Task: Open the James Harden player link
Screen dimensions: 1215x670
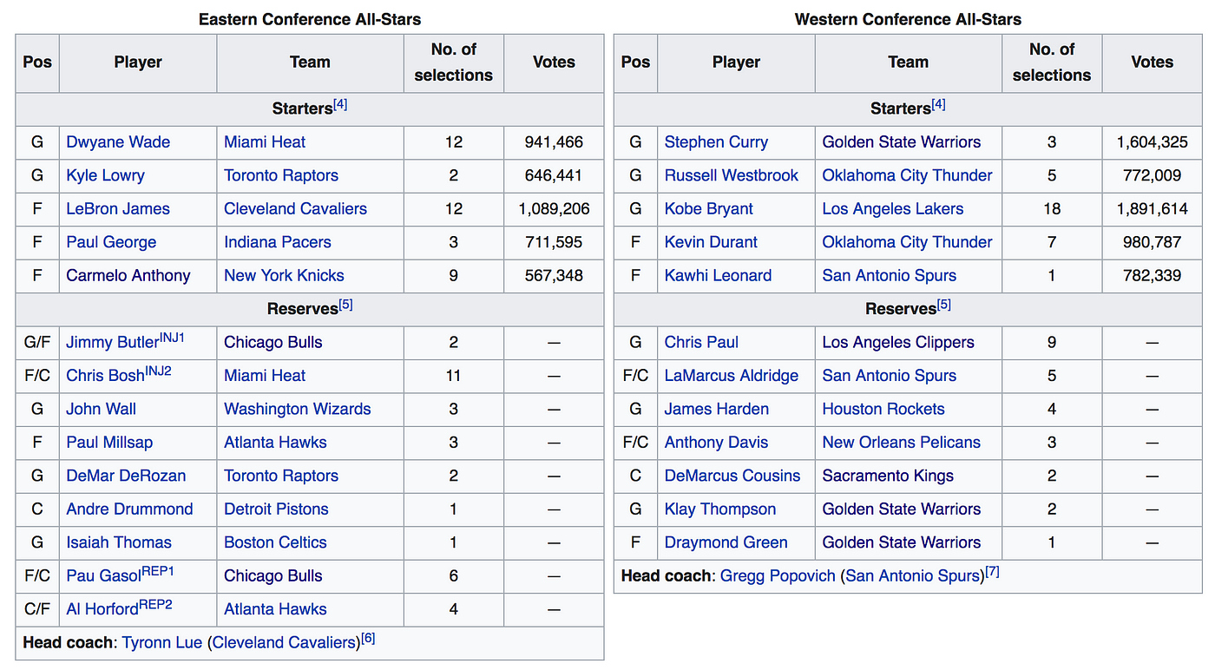Action: click(x=717, y=410)
